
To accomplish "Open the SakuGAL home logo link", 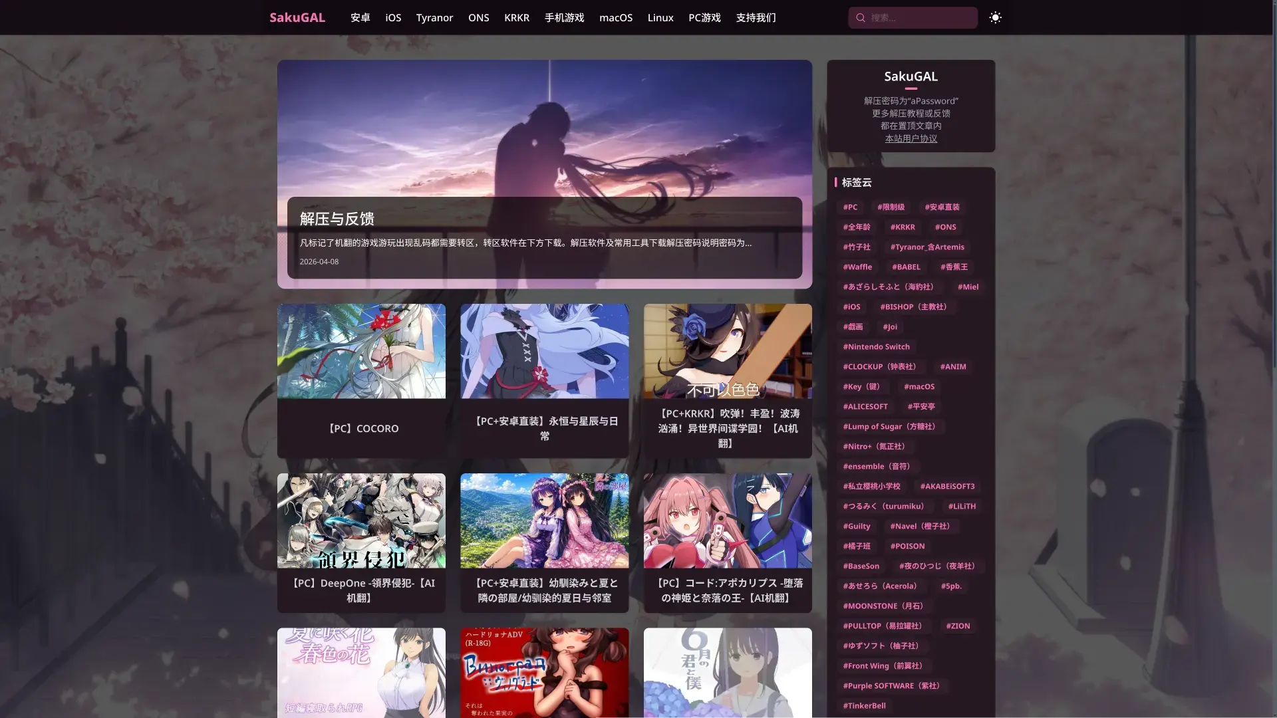I will pos(297,18).
